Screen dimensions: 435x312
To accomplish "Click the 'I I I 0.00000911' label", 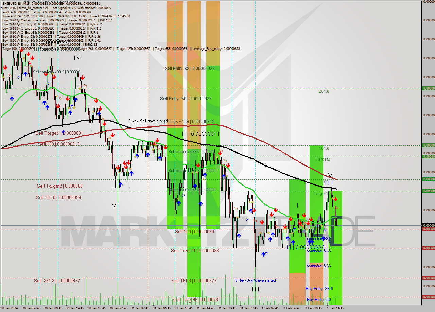I will (x=201, y=134).
